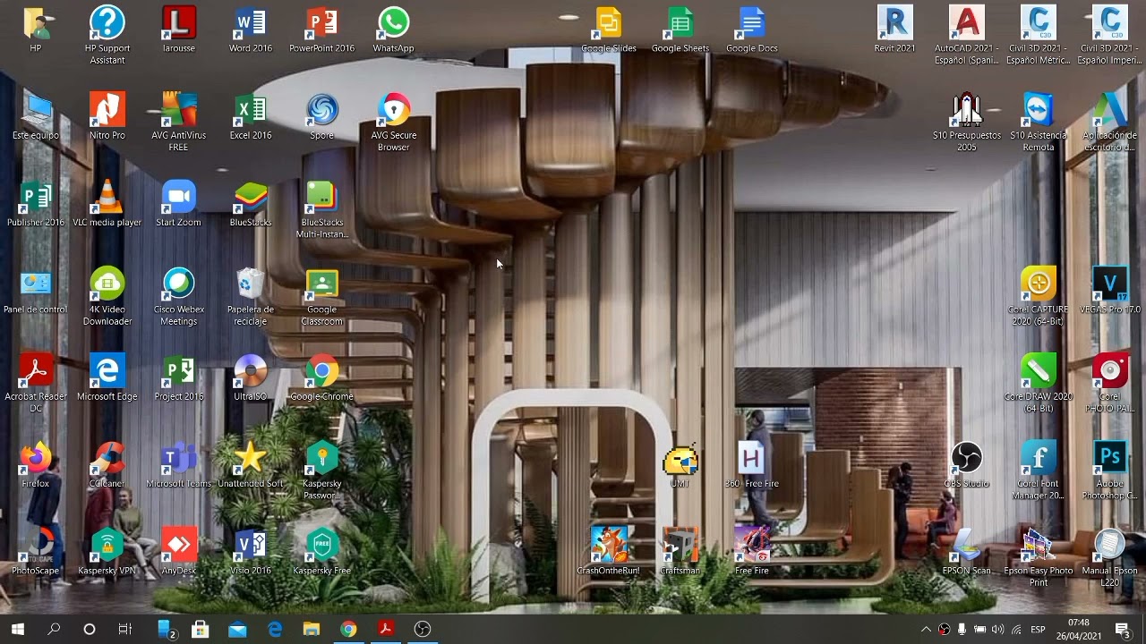The width and height of the screenshot is (1146, 644).
Task: Expand the hidden system tray icons
Action: [x=926, y=629]
